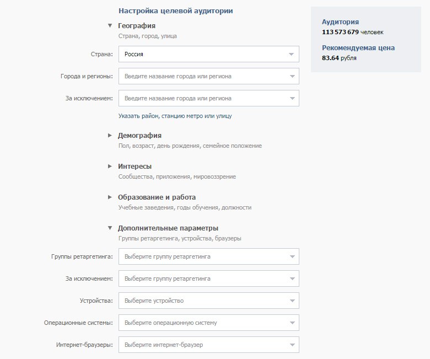Open the retargeting За исключением dropdown arrow
The width and height of the screenshot is (430, 359).
[291, 278]
